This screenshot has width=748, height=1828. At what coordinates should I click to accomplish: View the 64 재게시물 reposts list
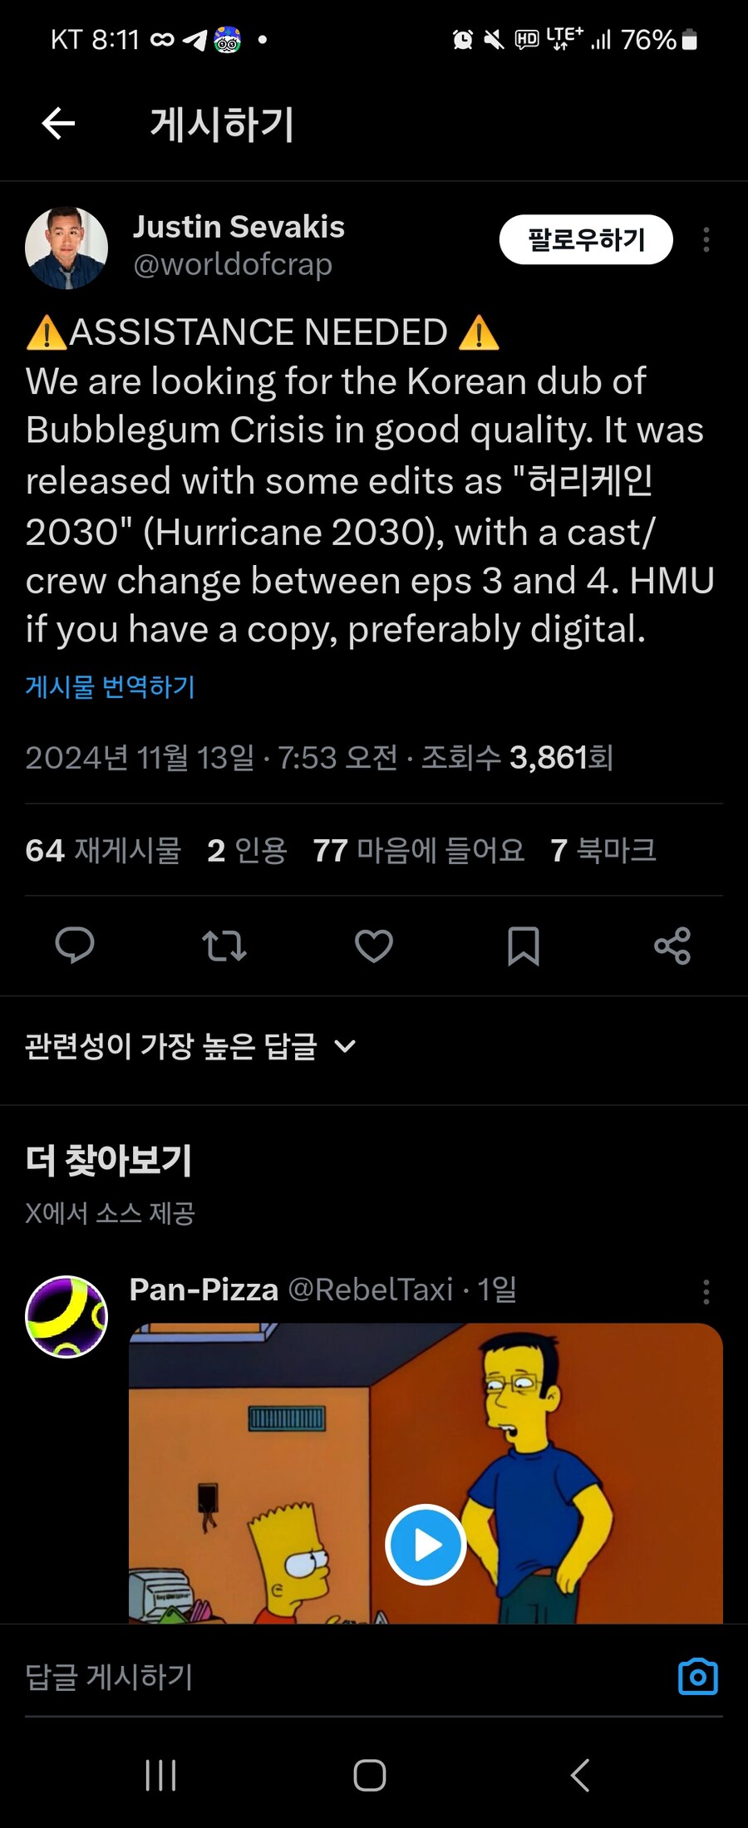(103, 850)
